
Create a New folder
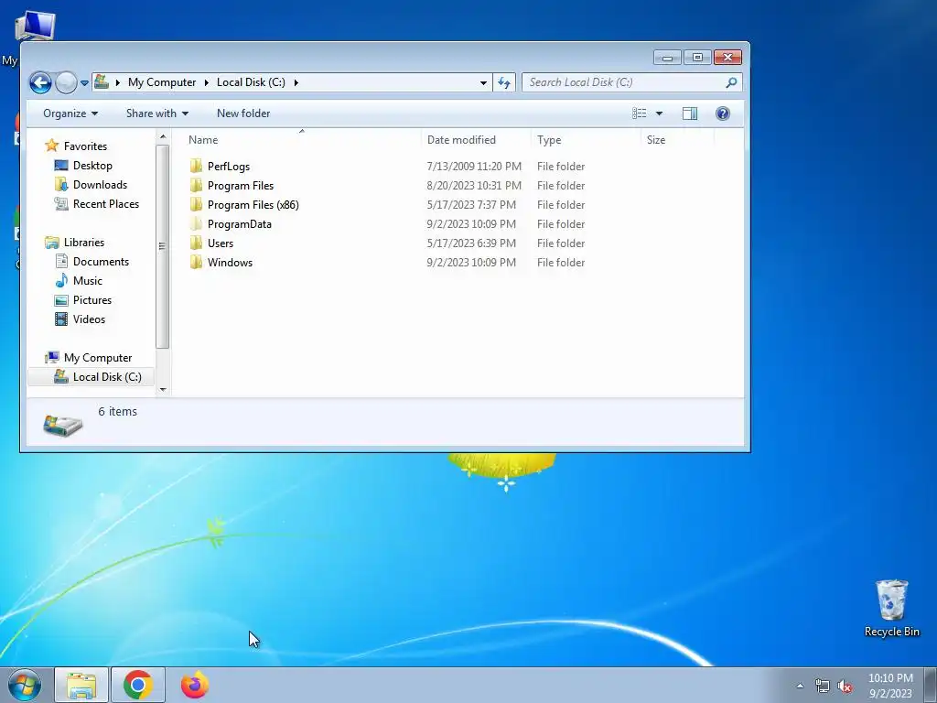coord(243,114)
